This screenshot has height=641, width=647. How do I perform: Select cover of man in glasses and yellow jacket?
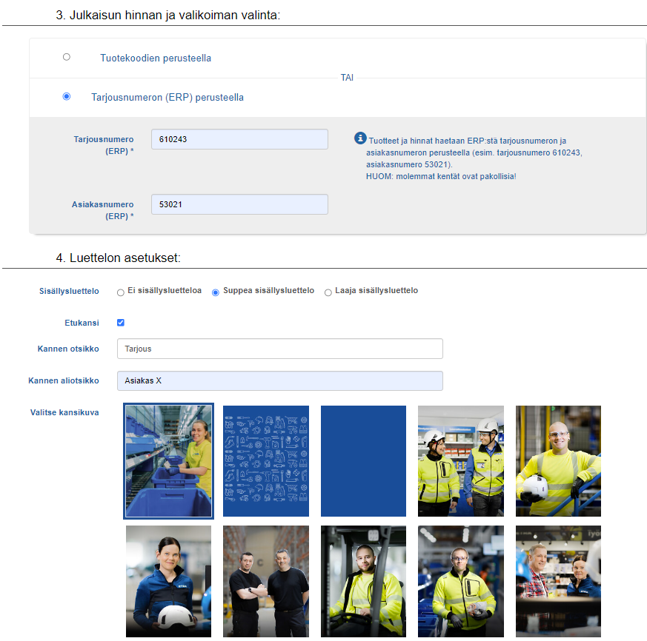coord(461,581)
